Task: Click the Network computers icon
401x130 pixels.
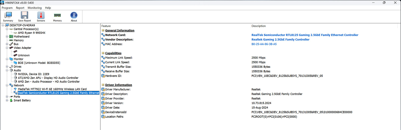Action: [11, 85]
